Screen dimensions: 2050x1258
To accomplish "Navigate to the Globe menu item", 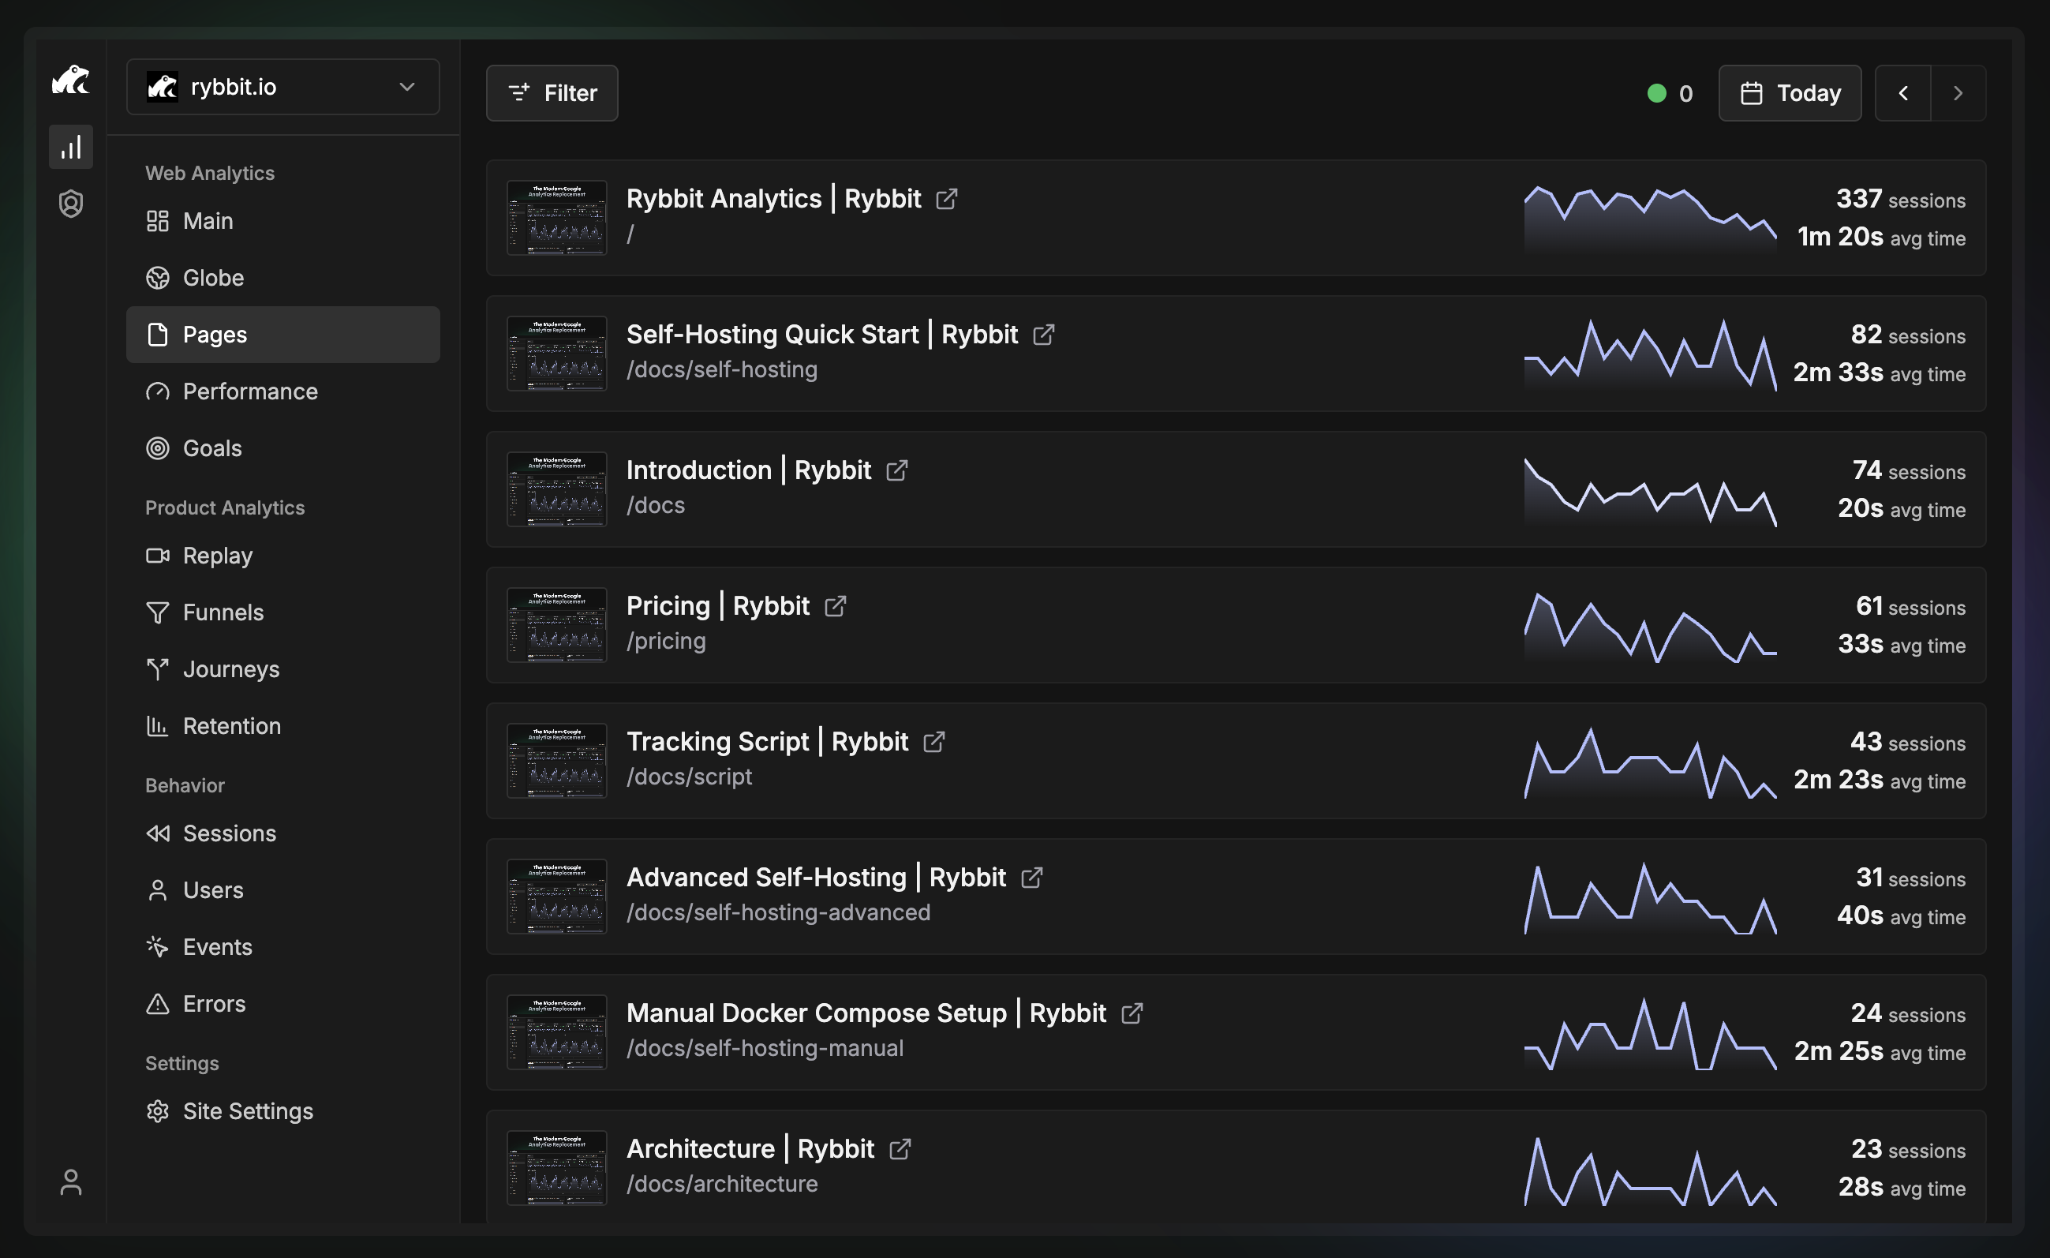I will coord(213,278).
